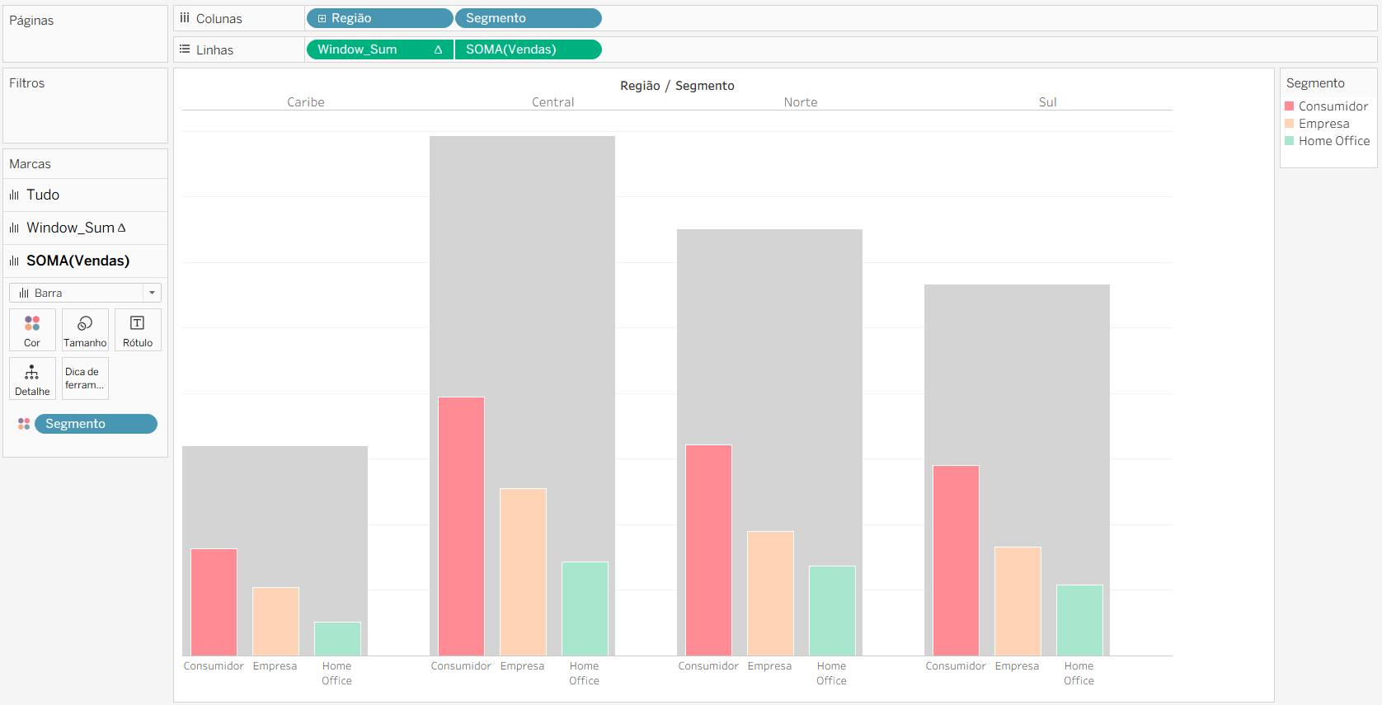Click the color icon beside Segmento pill
Screen dimensions: 1382x705
[x=24, y=424]
